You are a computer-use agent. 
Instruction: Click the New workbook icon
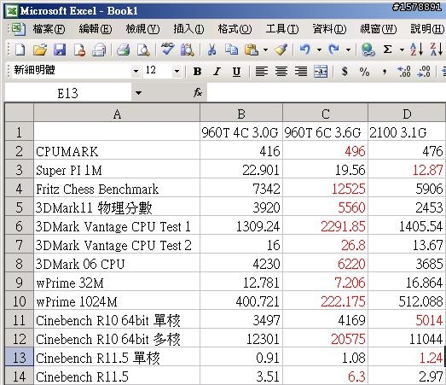point(20,50)
